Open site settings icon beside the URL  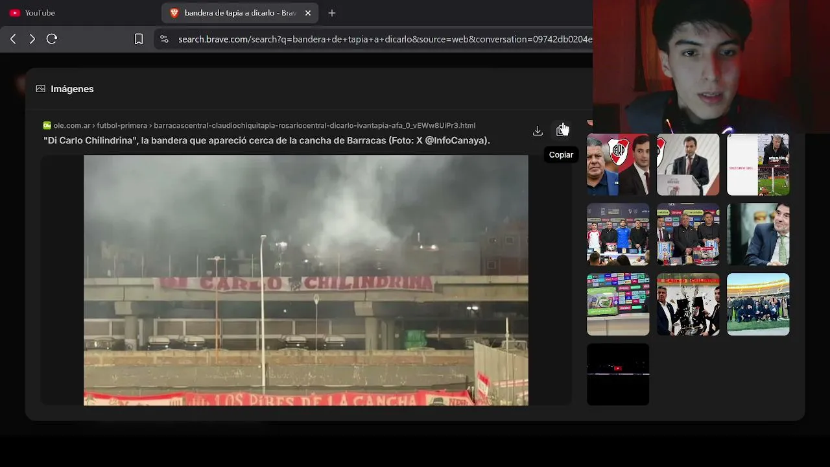pyautogui.click(x=164, y=39)
